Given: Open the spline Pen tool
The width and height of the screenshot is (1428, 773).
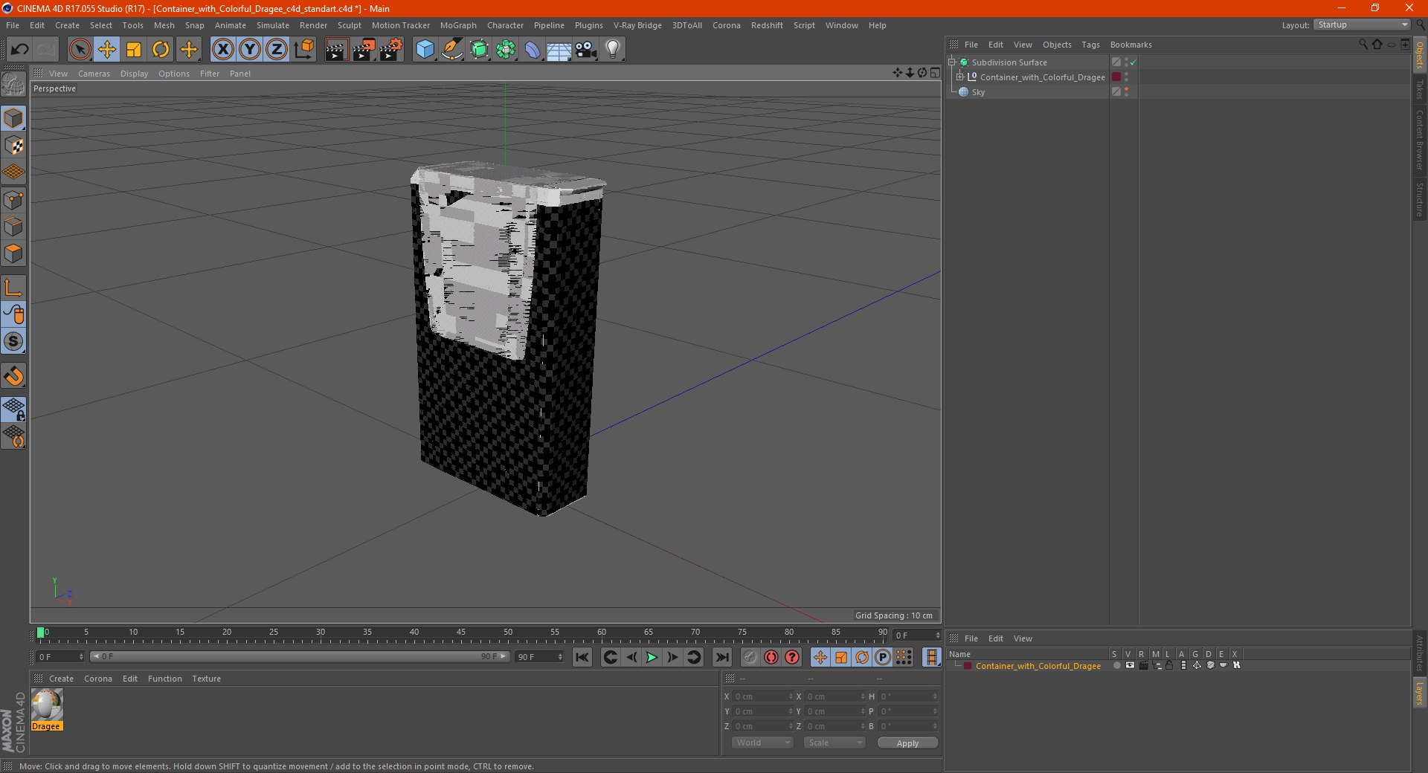Looking at the screenshot, I should point(451,50).
